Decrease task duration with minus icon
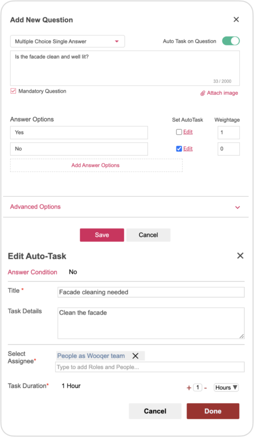Screen dimensions: 254x437 click(206, 388)
